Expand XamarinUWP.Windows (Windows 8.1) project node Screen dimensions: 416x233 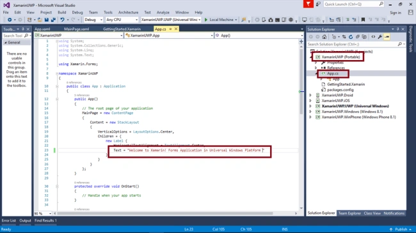click(310, 112)
